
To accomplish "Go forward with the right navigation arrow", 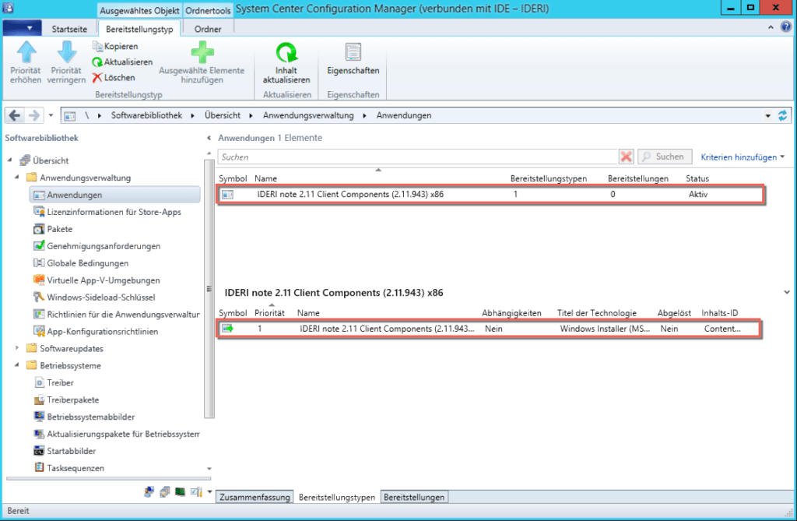I will pos(34,115).
